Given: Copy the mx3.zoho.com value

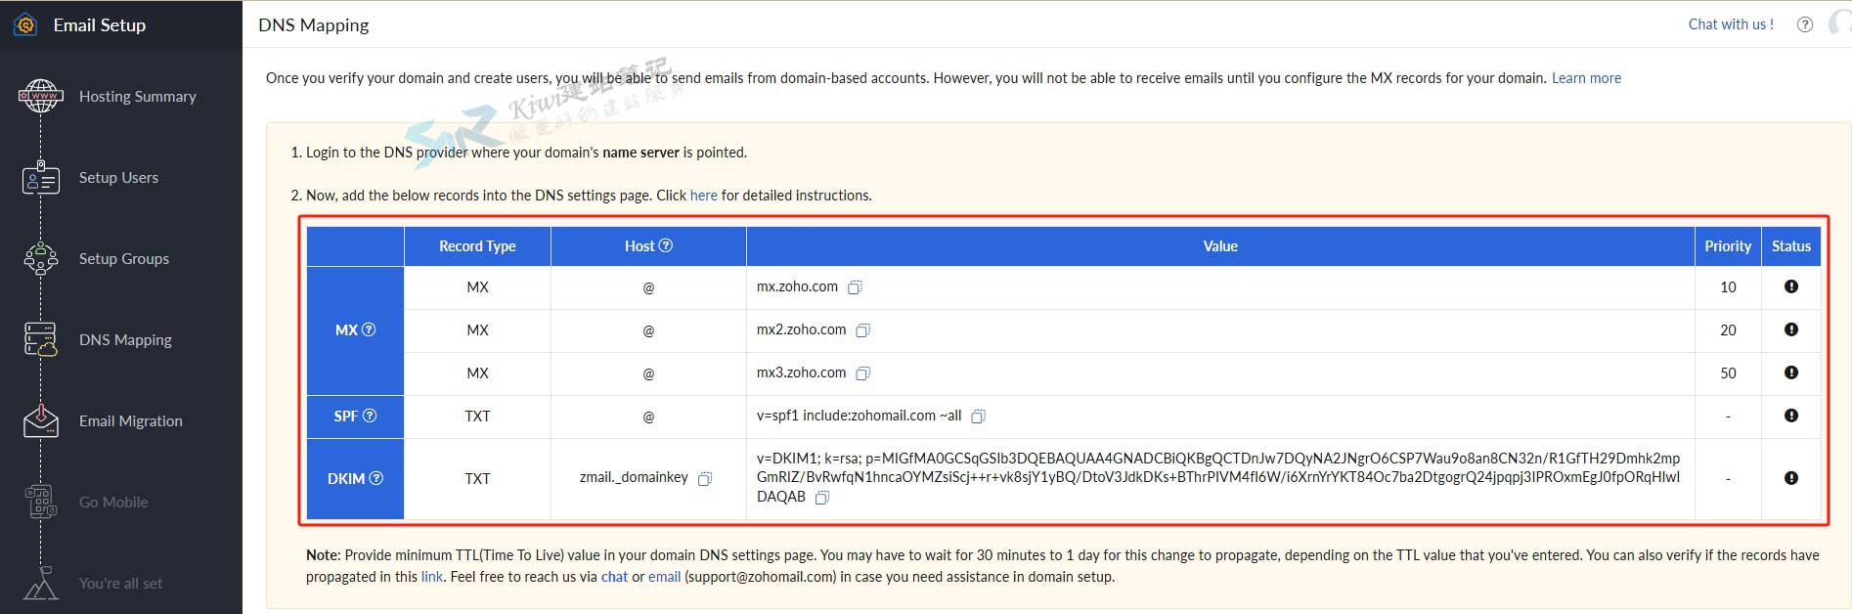Looking at the screenshot, I should [x=862, y=373].
